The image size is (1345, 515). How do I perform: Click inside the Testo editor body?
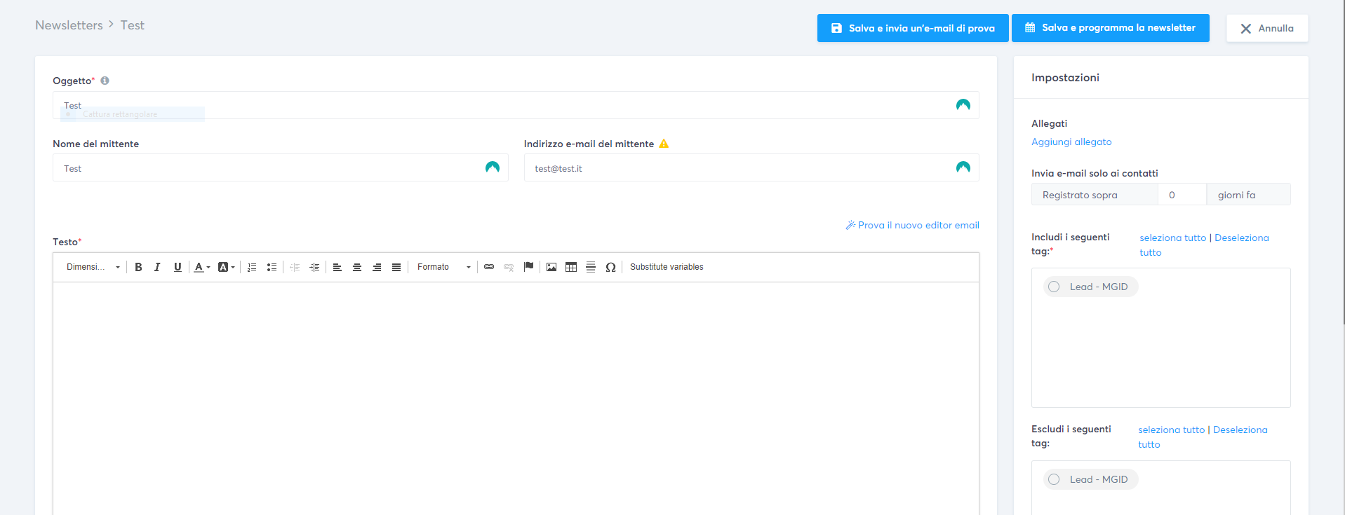[516, 398]
